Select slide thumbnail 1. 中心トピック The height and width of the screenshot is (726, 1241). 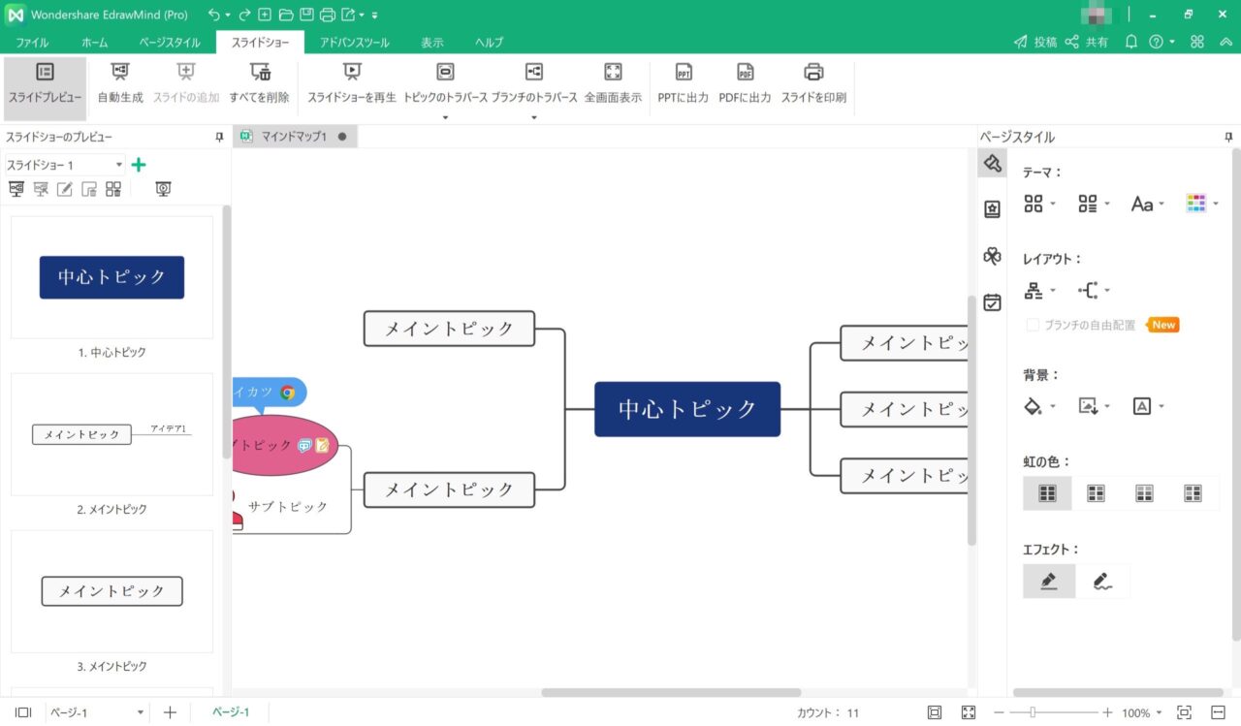point(111,277)
